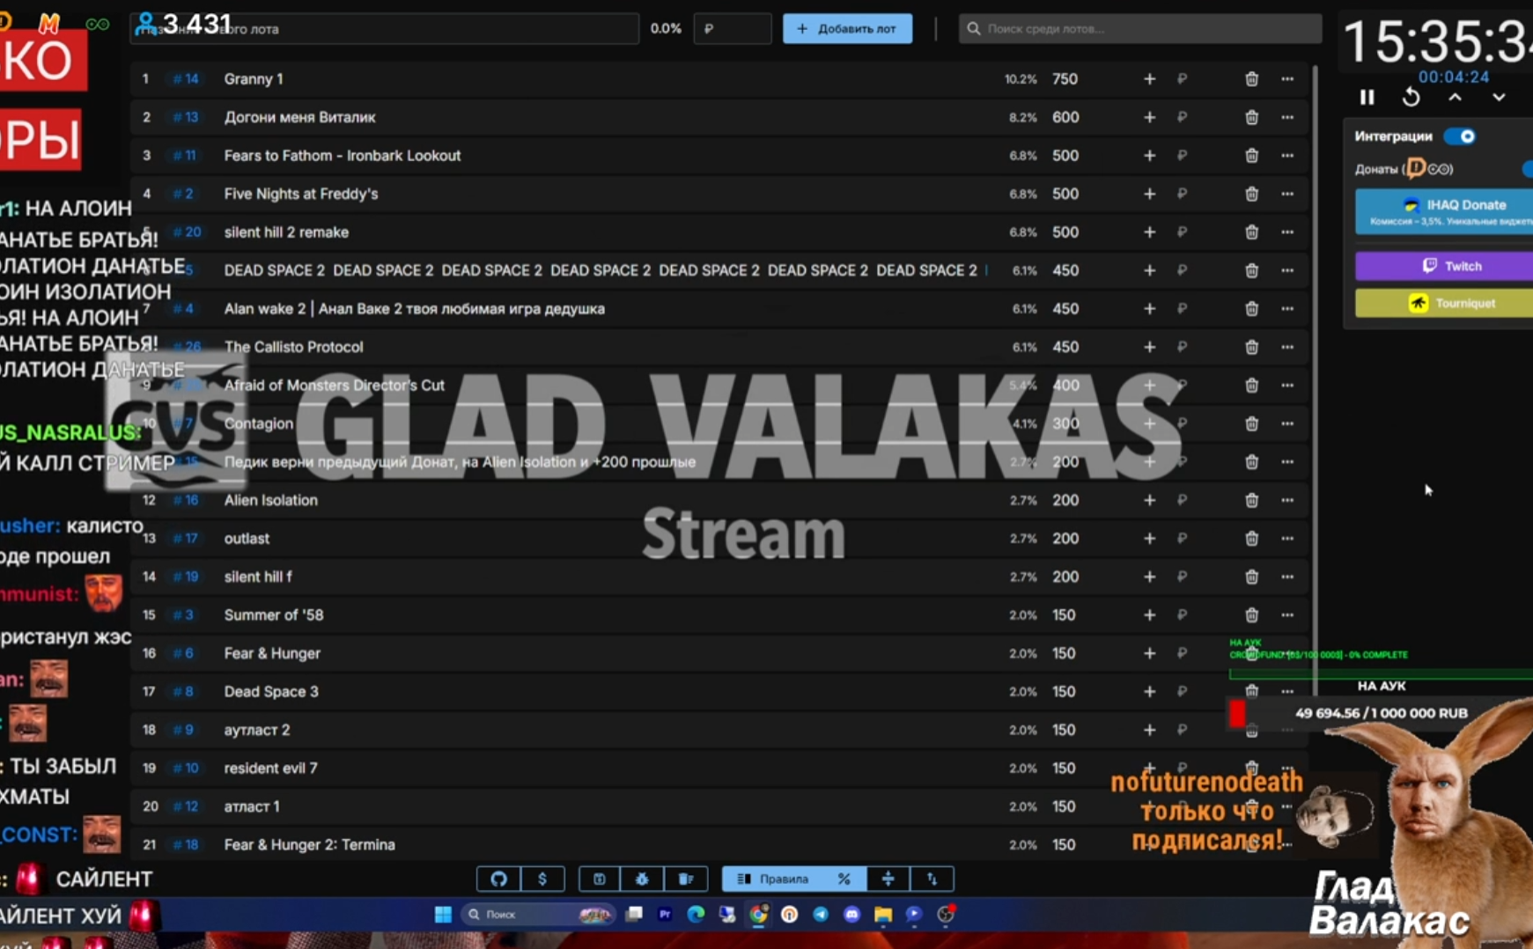Add amount to Fear & Hunger lot
Screen dimensions: 1533x949
(1149, 653)
